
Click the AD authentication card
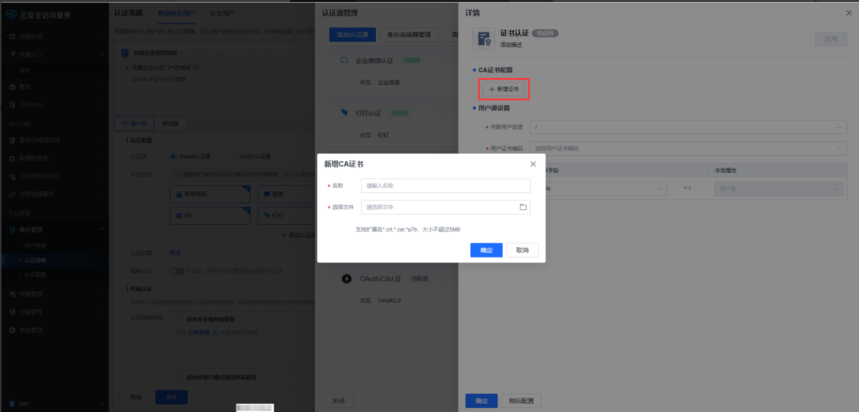[210, 215]
